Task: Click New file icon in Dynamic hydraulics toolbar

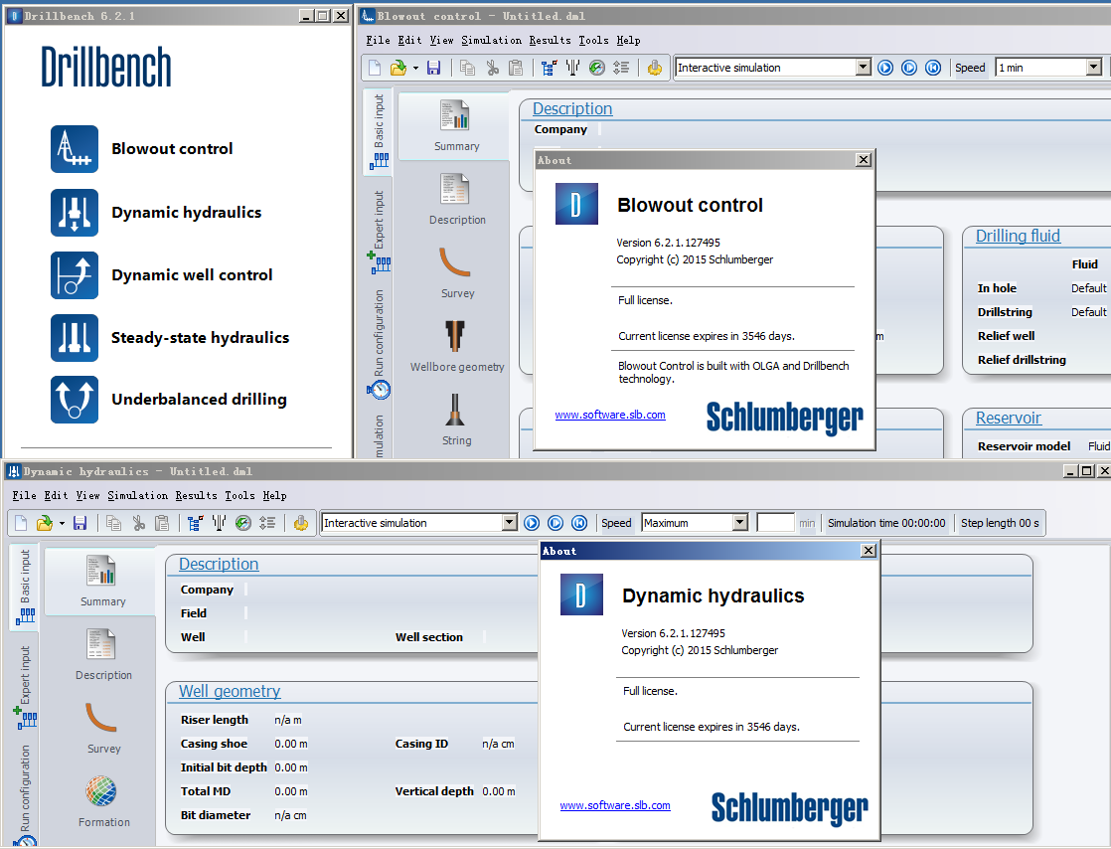Action: (21, 523)
